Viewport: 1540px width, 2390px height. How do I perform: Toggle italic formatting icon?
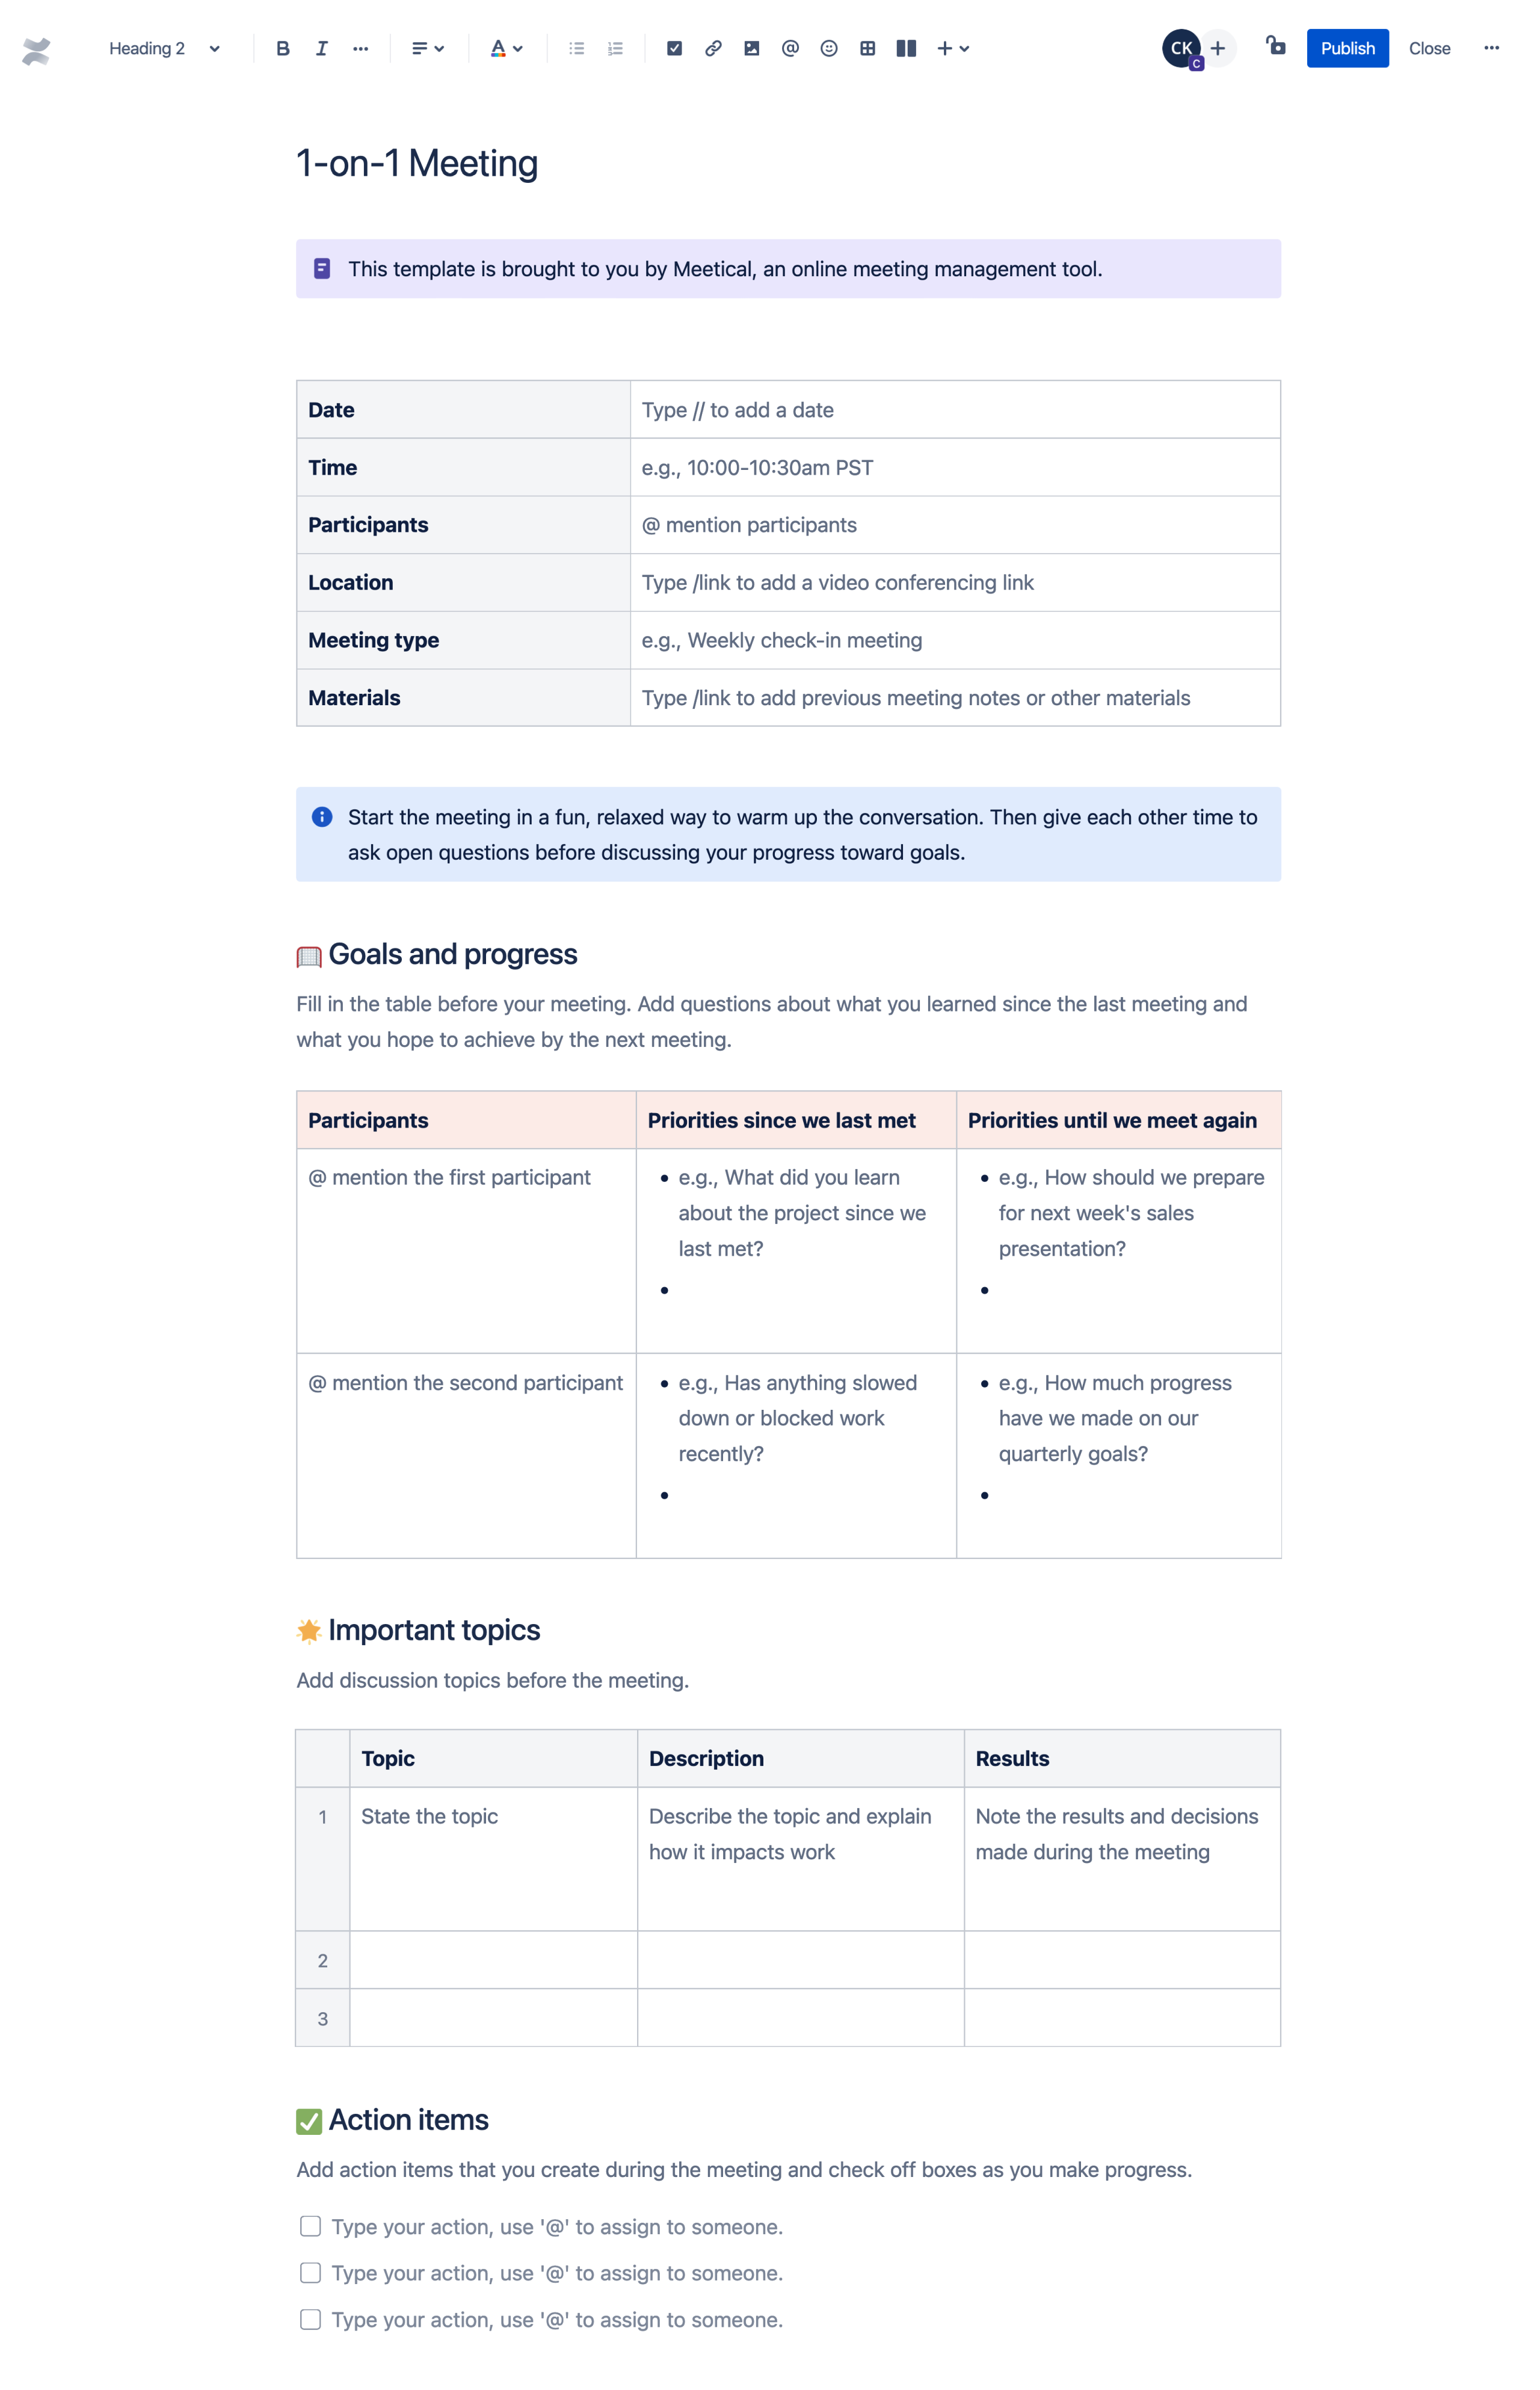coord(321,47)
